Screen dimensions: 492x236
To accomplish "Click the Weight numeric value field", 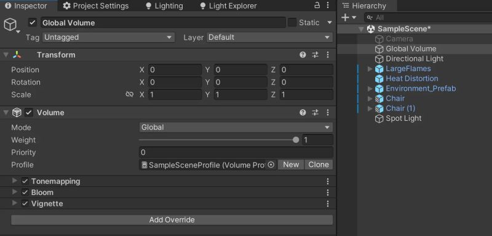I will tap(317, 140).
